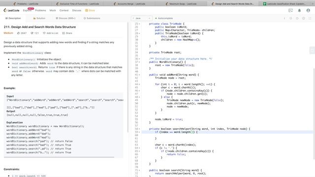
Task: Click the thumbs-down count 121
Action: point(35,33)
